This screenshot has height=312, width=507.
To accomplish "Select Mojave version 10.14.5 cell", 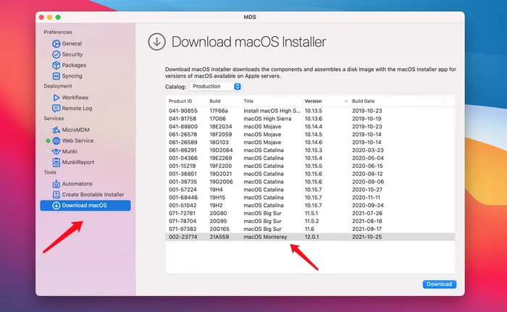I will [x=314, y=135].
